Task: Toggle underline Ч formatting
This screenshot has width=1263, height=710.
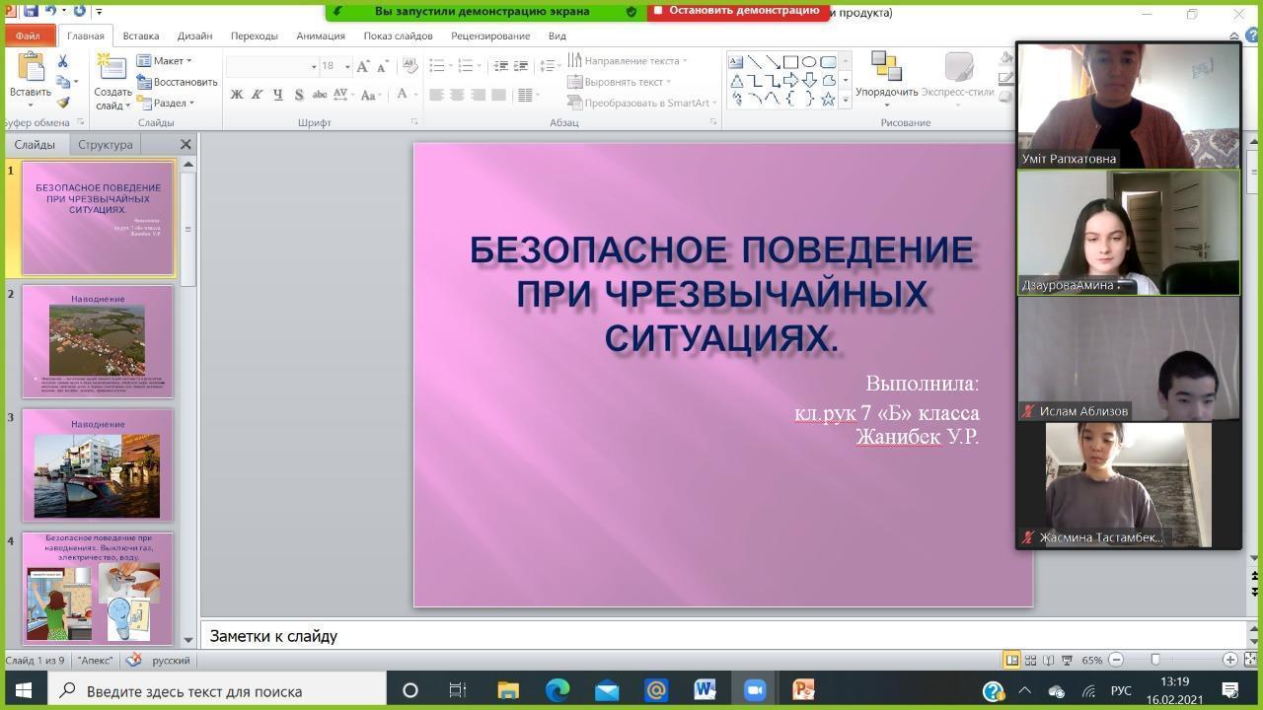Action: coord(278,95)
